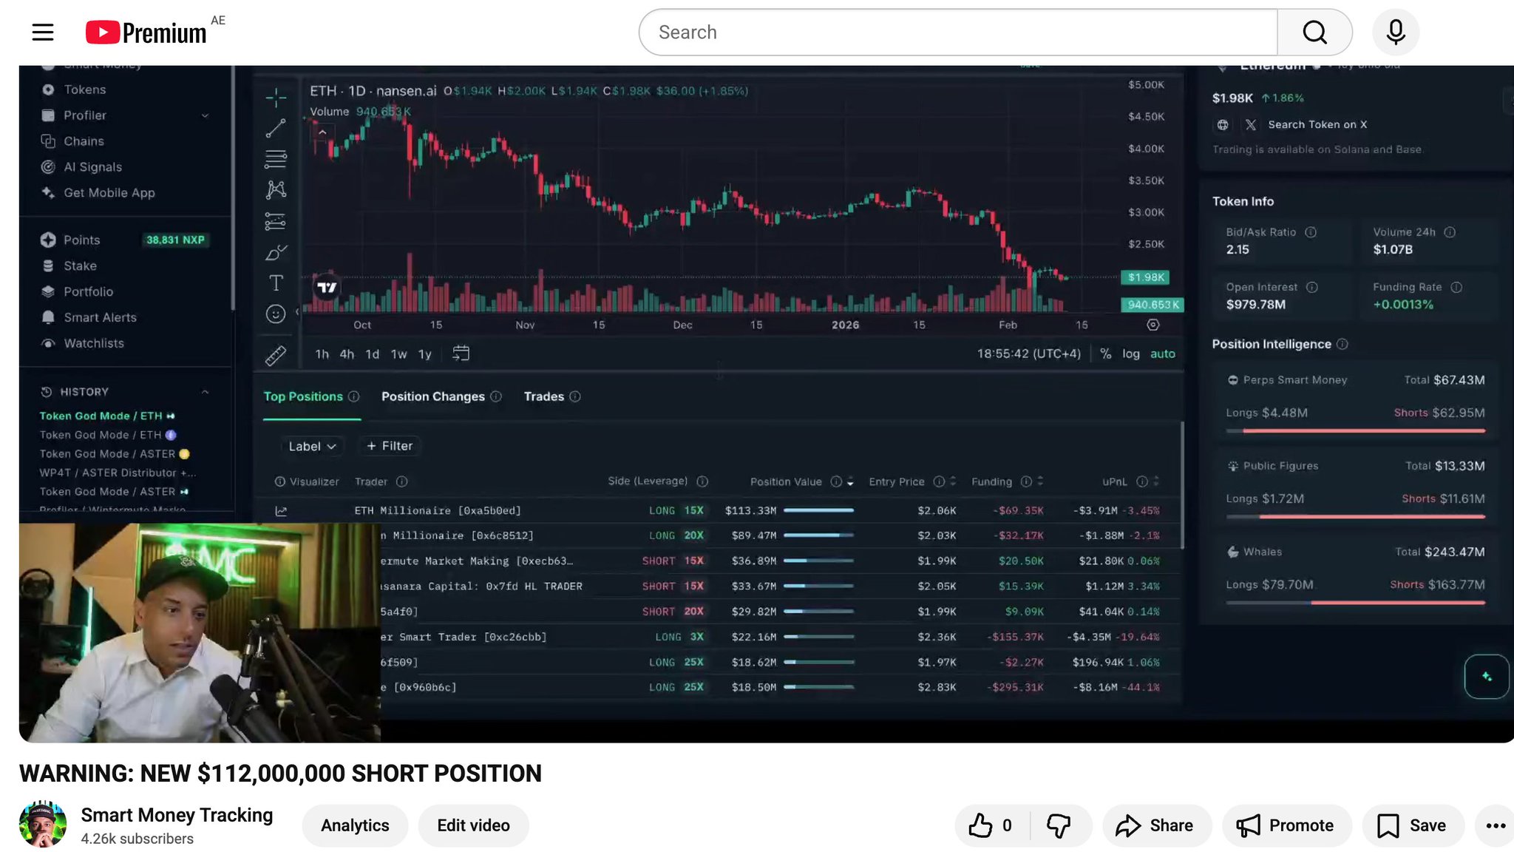
Task: Click the Perps Smart Money longs/shorts bar
Action: point(1355,430)
